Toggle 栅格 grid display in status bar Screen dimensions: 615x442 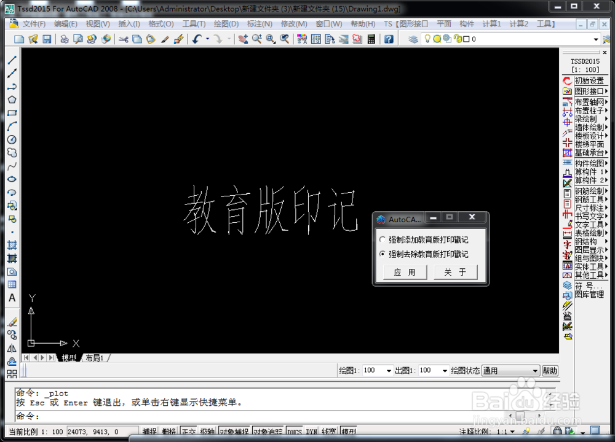(169, 432)
